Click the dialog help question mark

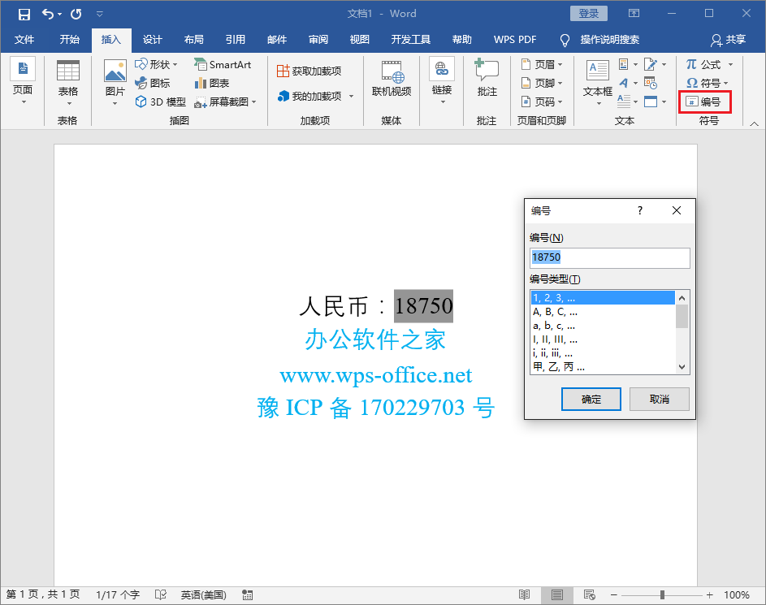click(640, 210)
